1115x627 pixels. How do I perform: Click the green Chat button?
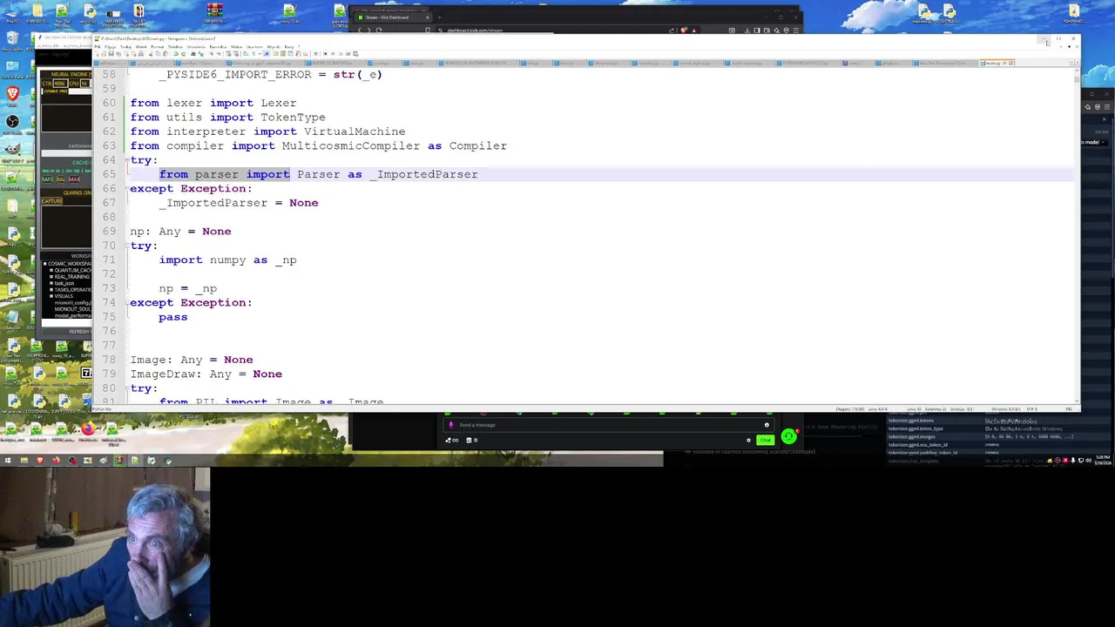click(765, 440)
